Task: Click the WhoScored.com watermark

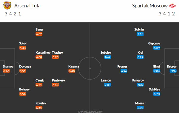Action: 90,112
